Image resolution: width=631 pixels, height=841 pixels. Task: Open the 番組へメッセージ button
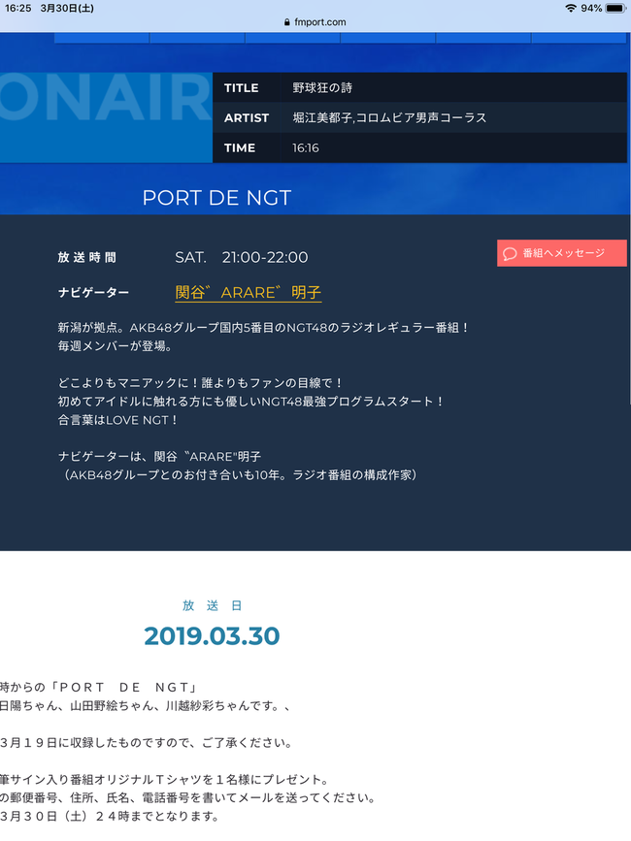561,253
